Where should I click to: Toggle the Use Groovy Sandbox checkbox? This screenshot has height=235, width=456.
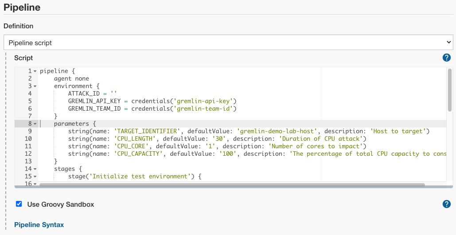point(19,204)
